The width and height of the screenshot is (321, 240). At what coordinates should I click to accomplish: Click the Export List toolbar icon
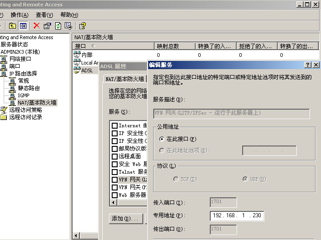[68, 26]
